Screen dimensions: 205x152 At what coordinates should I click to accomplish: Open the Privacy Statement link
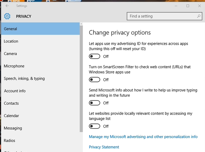pyautogui.click(x=104, y=147)
